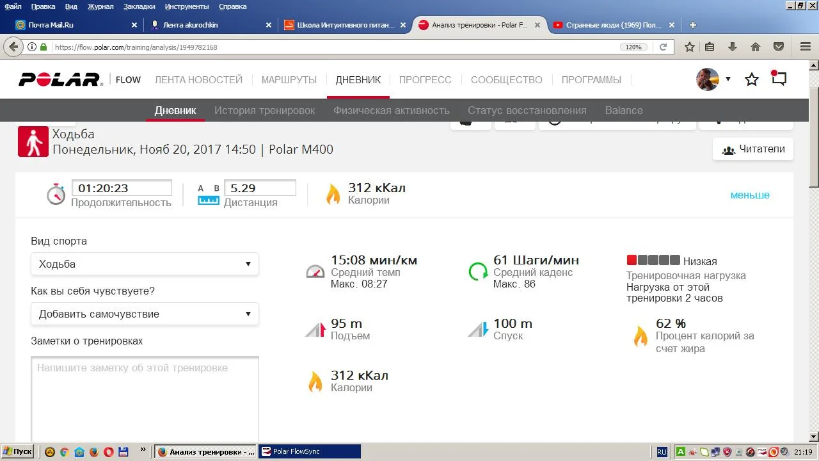
Task: Open a new browser tab
Action: (x=692, y=25)
